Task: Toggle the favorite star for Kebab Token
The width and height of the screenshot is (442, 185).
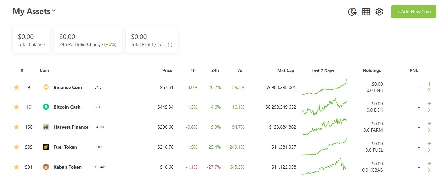Action: 16,167
